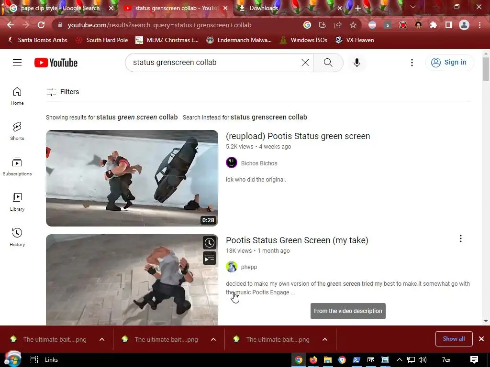Expand options for second downloaded bait.png
Screen dimensions: 490x367
coord(213,339)
